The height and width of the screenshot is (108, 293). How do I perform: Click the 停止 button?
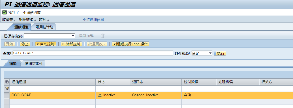click(x=25, y=44)
